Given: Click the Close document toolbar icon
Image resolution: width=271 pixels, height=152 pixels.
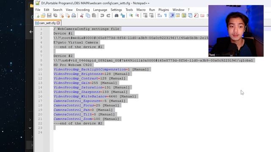Looking at the screenshot, I should pyautogui.click(x=61, y=16).
